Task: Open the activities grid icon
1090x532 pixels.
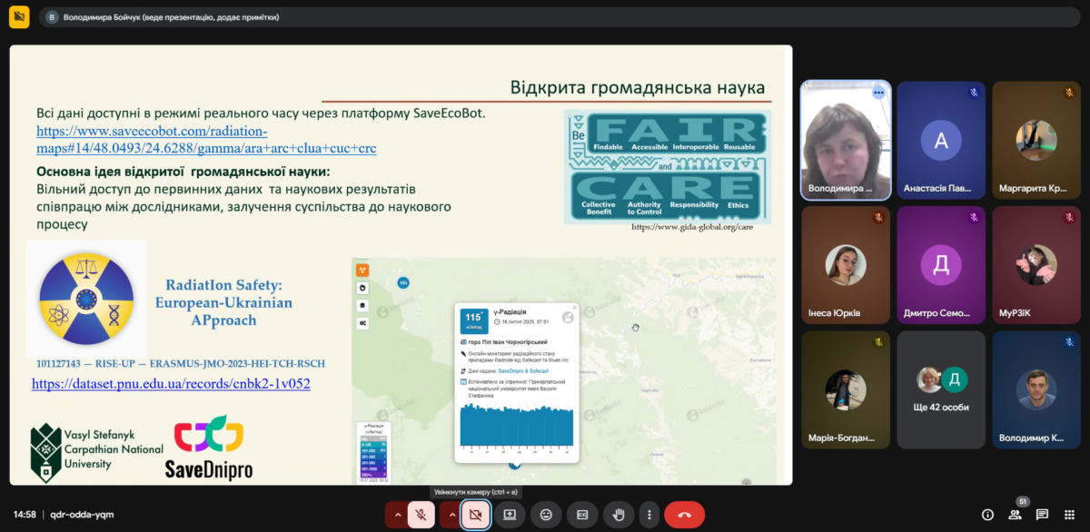Action: [1069, 515]
